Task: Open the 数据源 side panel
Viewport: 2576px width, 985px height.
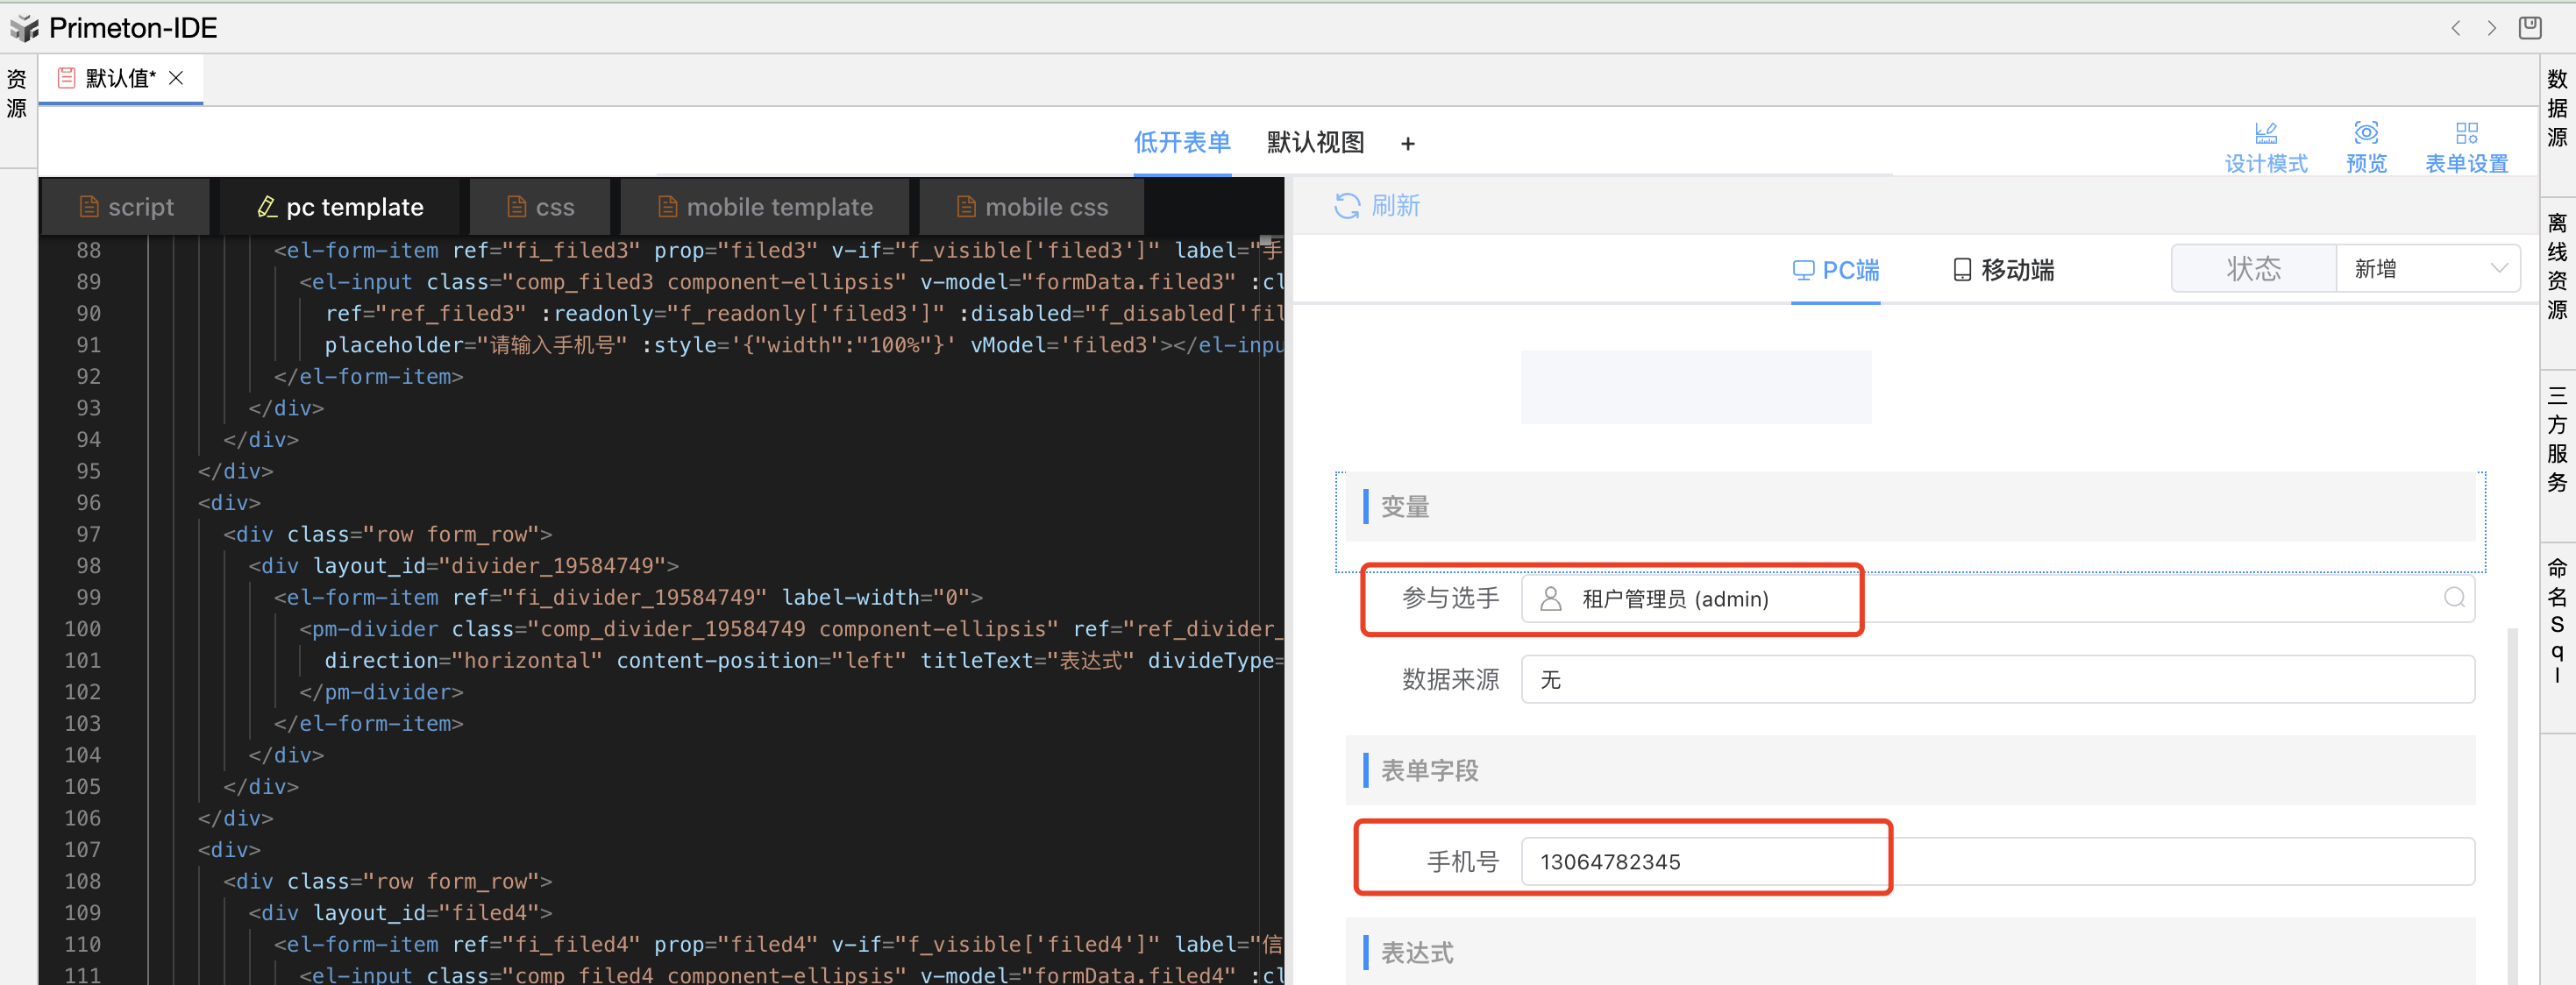Action: coord(2556,108)
